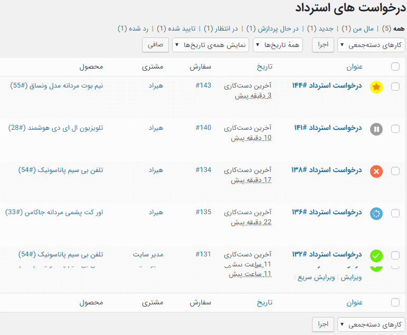Click the '17 دقیقه پیش' date text
This screenshot has width=407, height=335.
tap(251, 180)
